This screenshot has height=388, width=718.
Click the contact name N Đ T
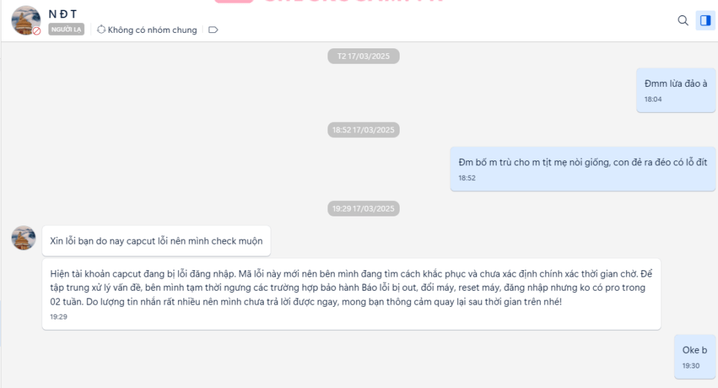(62, 14)
